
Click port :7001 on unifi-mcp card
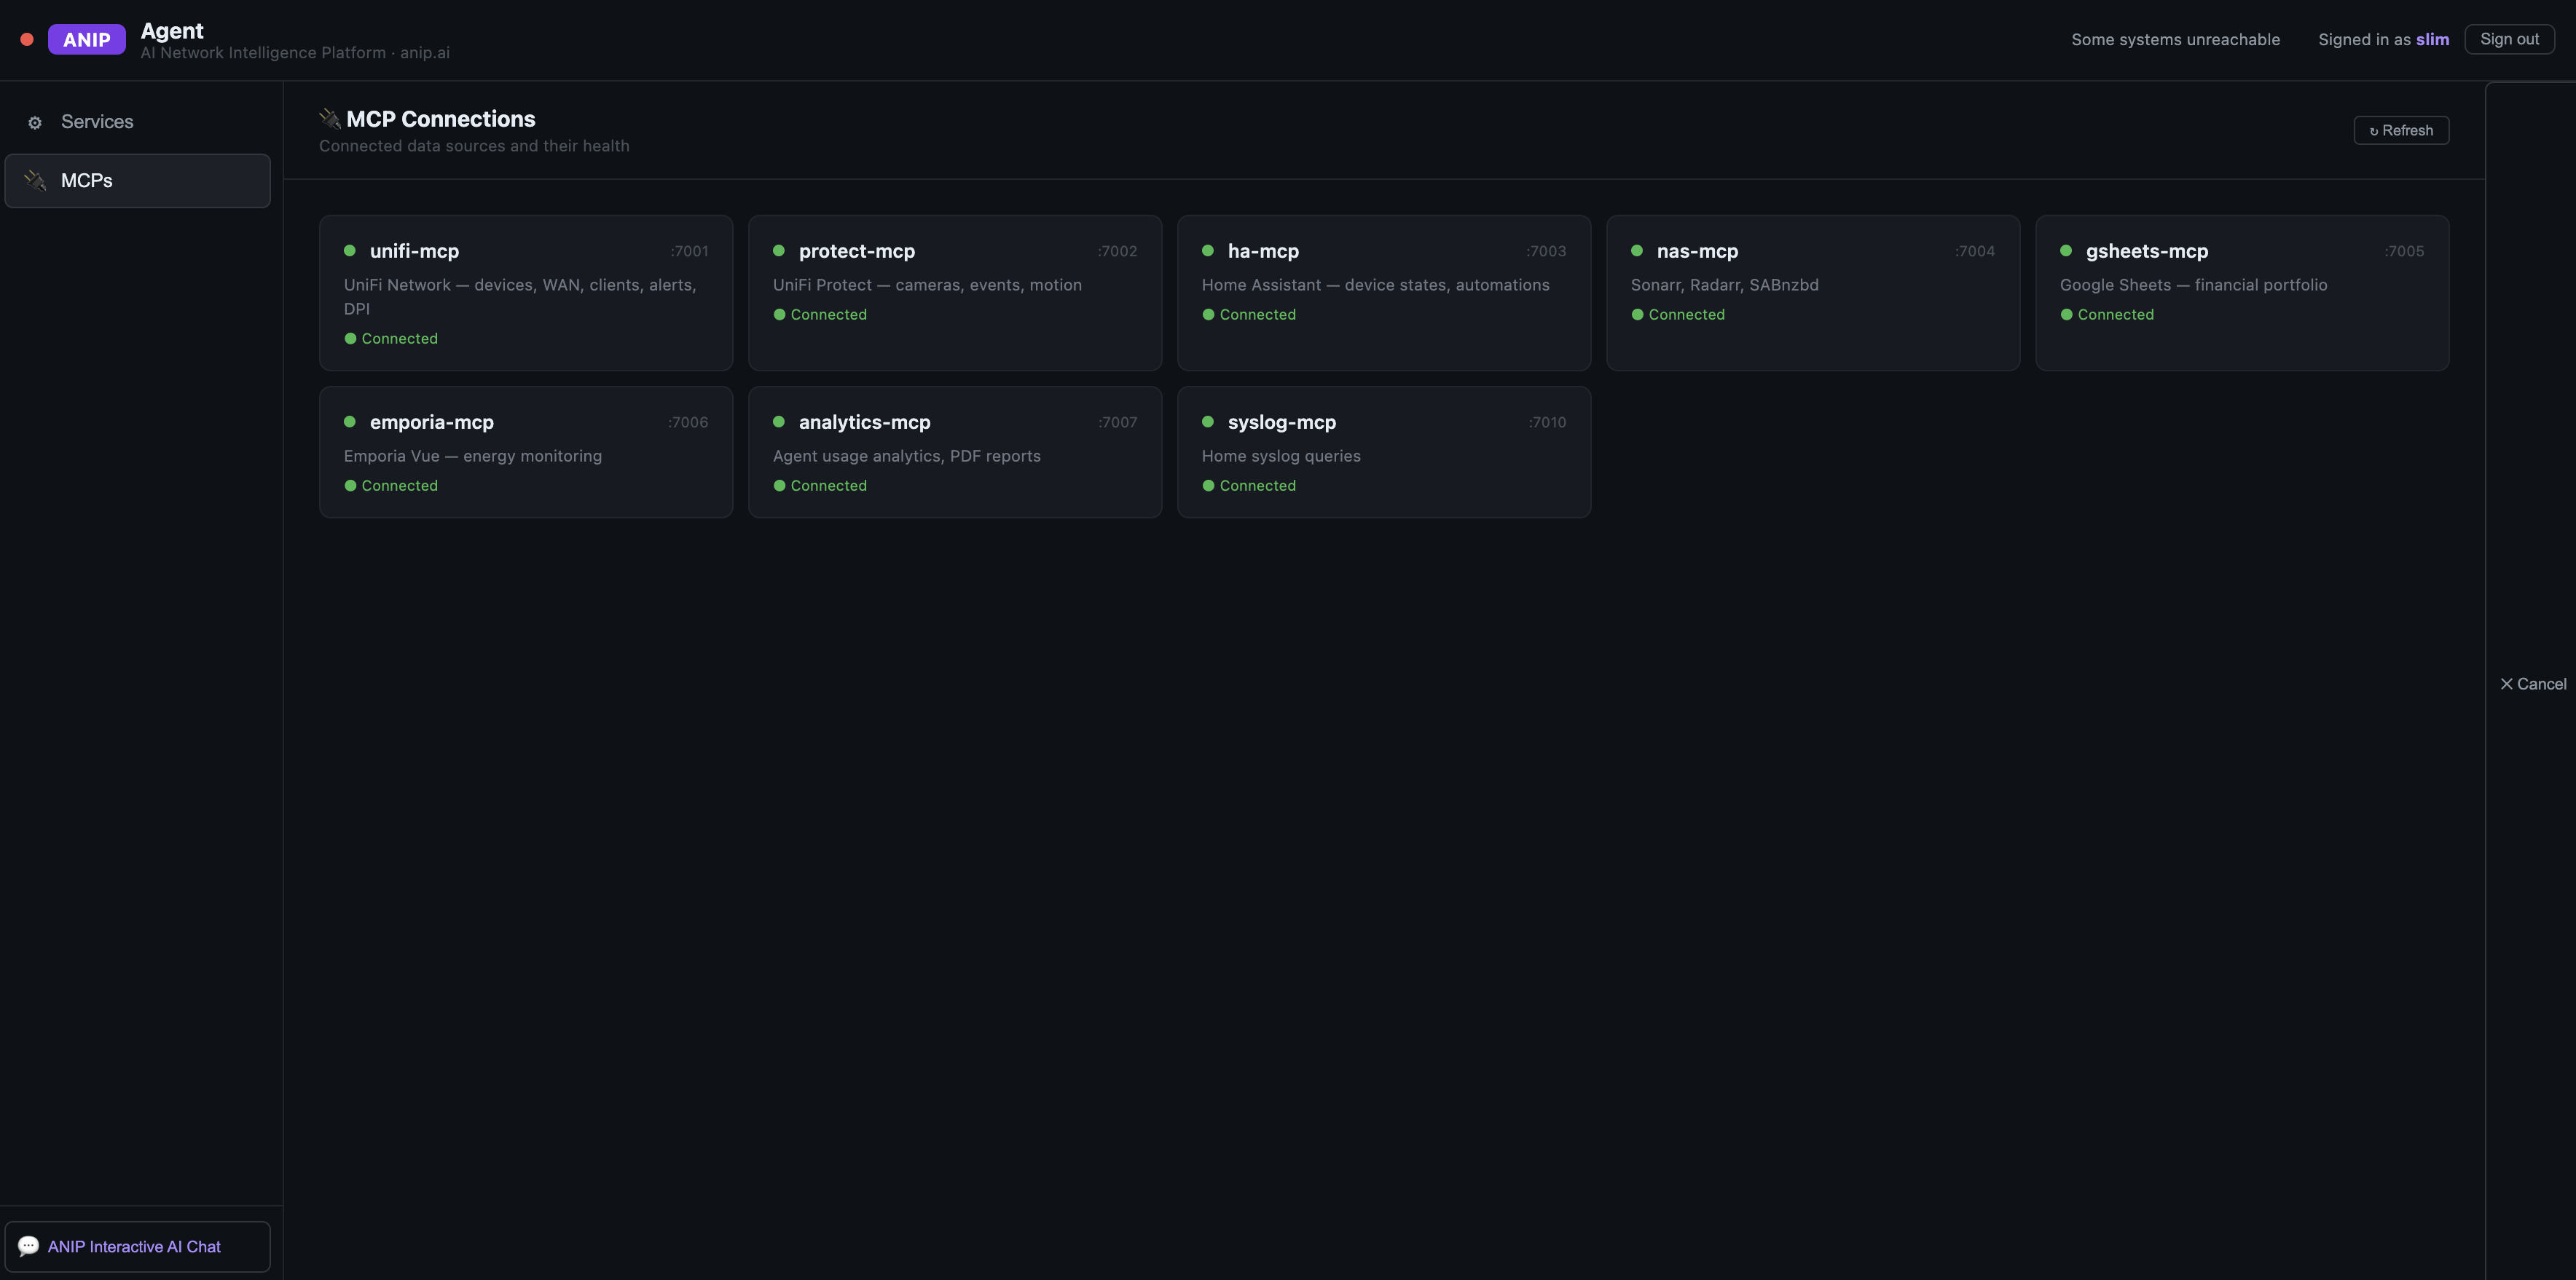[x=689, y=250]
